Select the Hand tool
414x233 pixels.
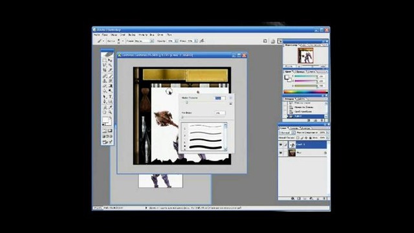click(105, 113)
